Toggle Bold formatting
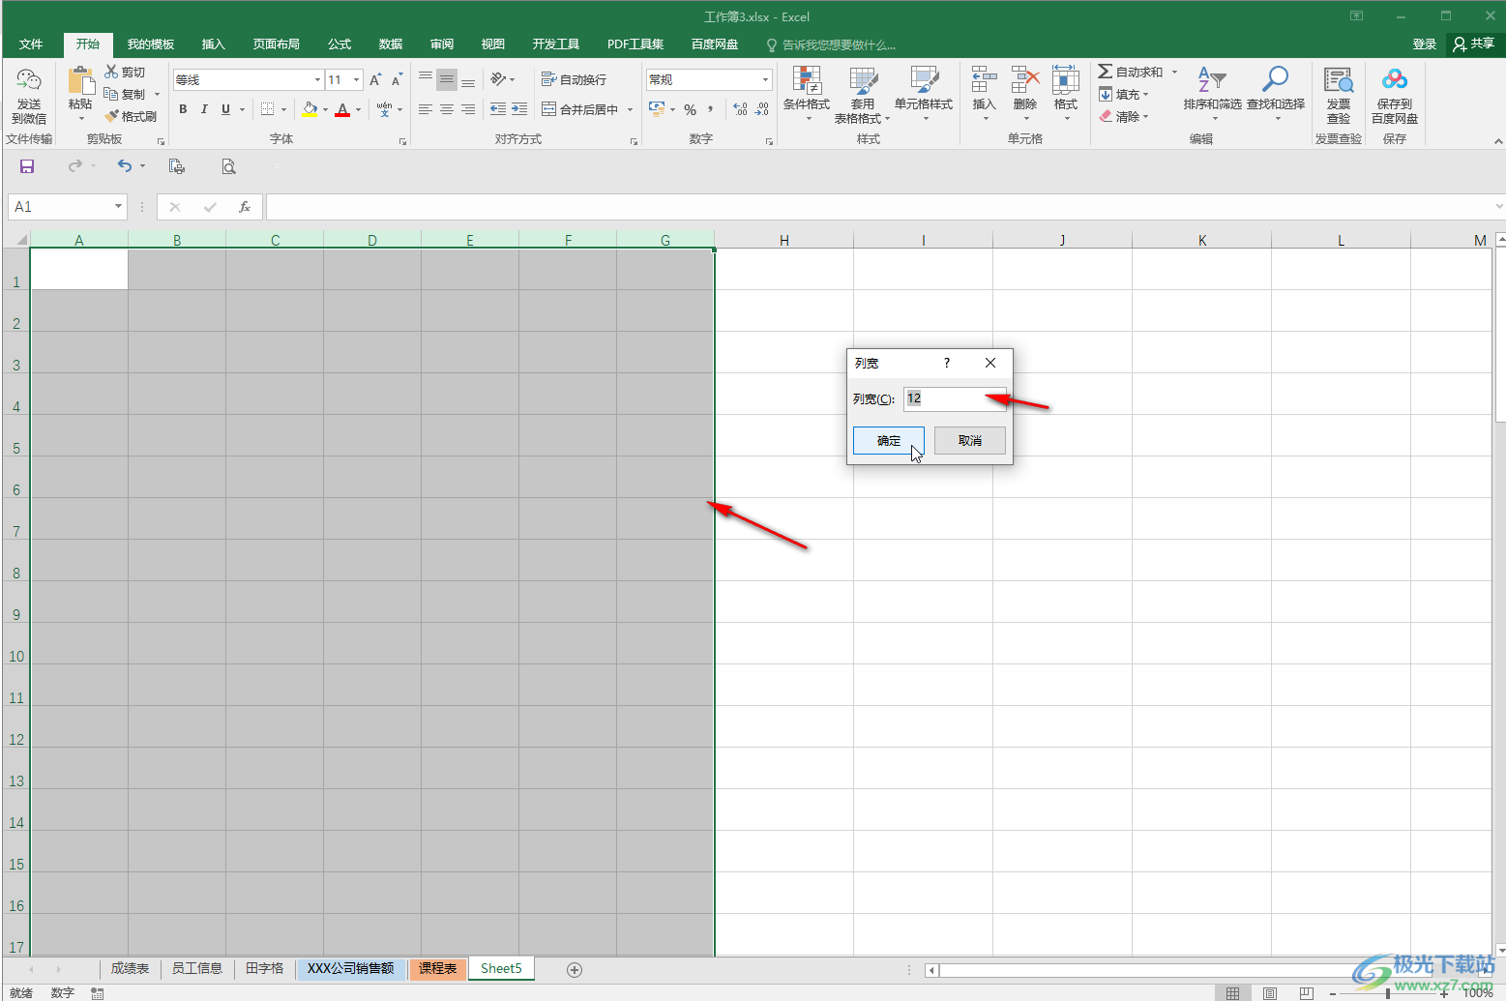Image resolution: width=1506 pixels, height=1001 pixels. tap(183, 109)
